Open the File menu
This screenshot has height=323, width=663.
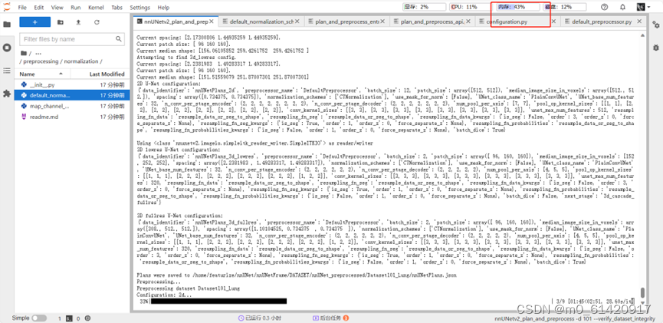pos(22,7)
